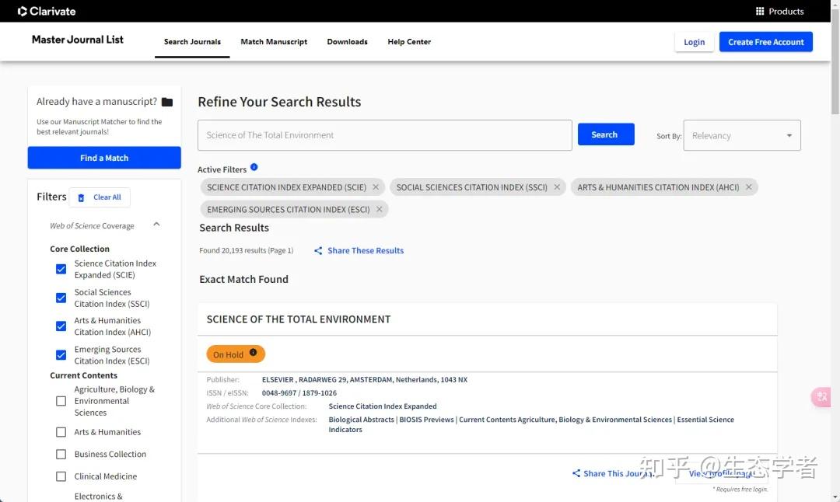The height and width of the screenshot is (502, 840).
Task: Remove the AHCI filter chip
Action: tap(749, 187)
